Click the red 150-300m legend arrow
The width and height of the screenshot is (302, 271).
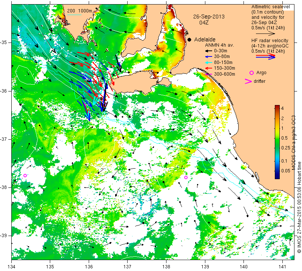[x=208, y=68]
